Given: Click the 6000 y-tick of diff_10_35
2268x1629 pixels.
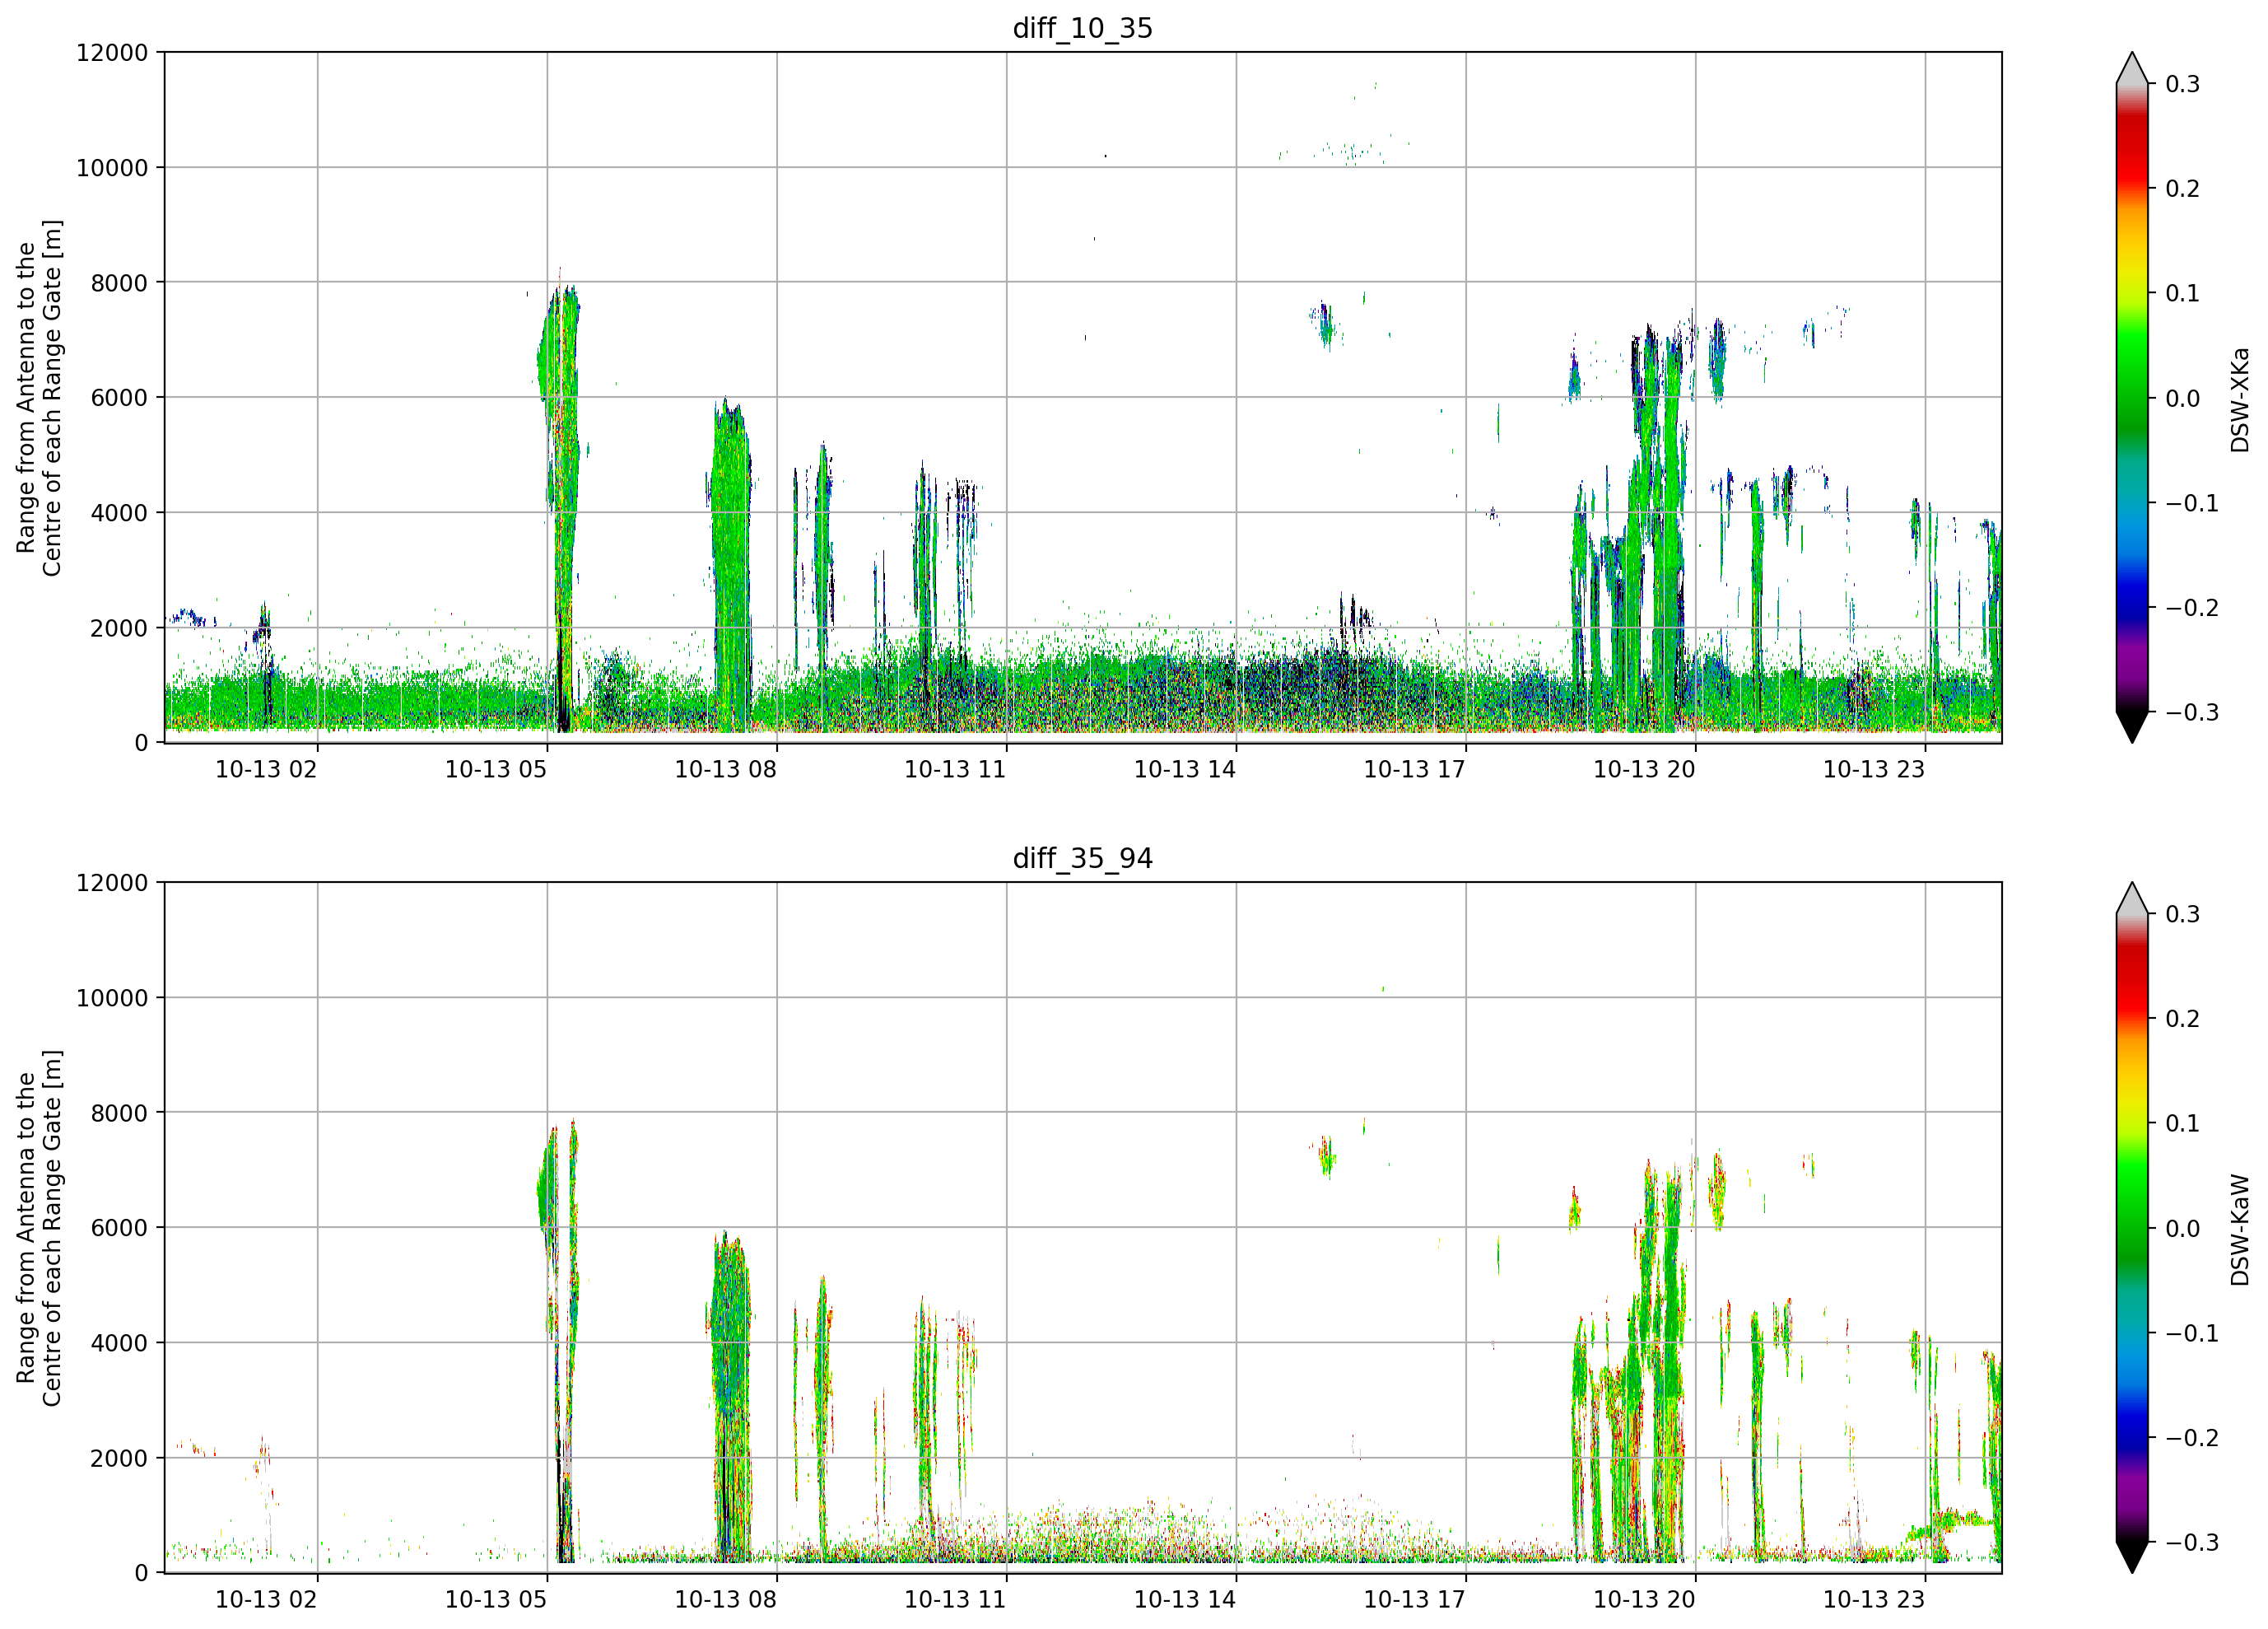Looking at the screenshot, I should click(119, 399).
